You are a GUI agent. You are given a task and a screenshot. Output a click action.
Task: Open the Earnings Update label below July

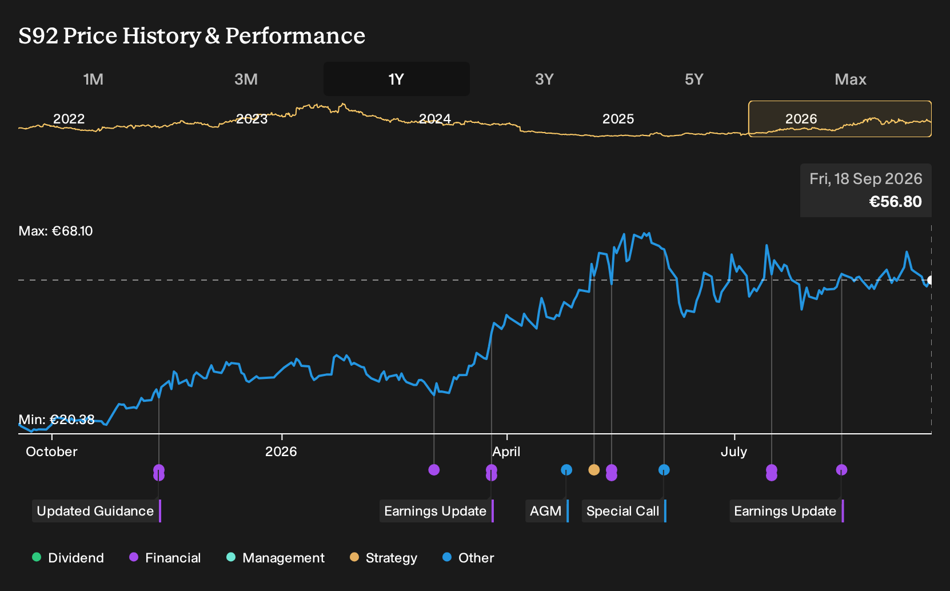coord(787,511)
